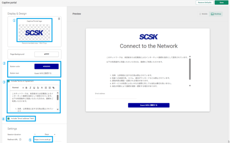Screen dimensions: 230x143
Task: Click the "Button color" label
Action: [x=15, y=66]
